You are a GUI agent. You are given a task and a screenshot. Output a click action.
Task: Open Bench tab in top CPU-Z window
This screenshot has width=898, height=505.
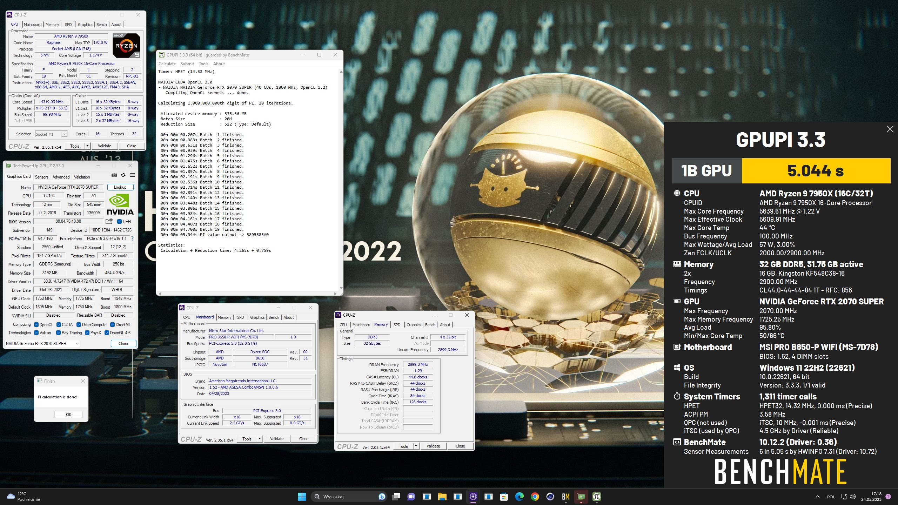101,25
